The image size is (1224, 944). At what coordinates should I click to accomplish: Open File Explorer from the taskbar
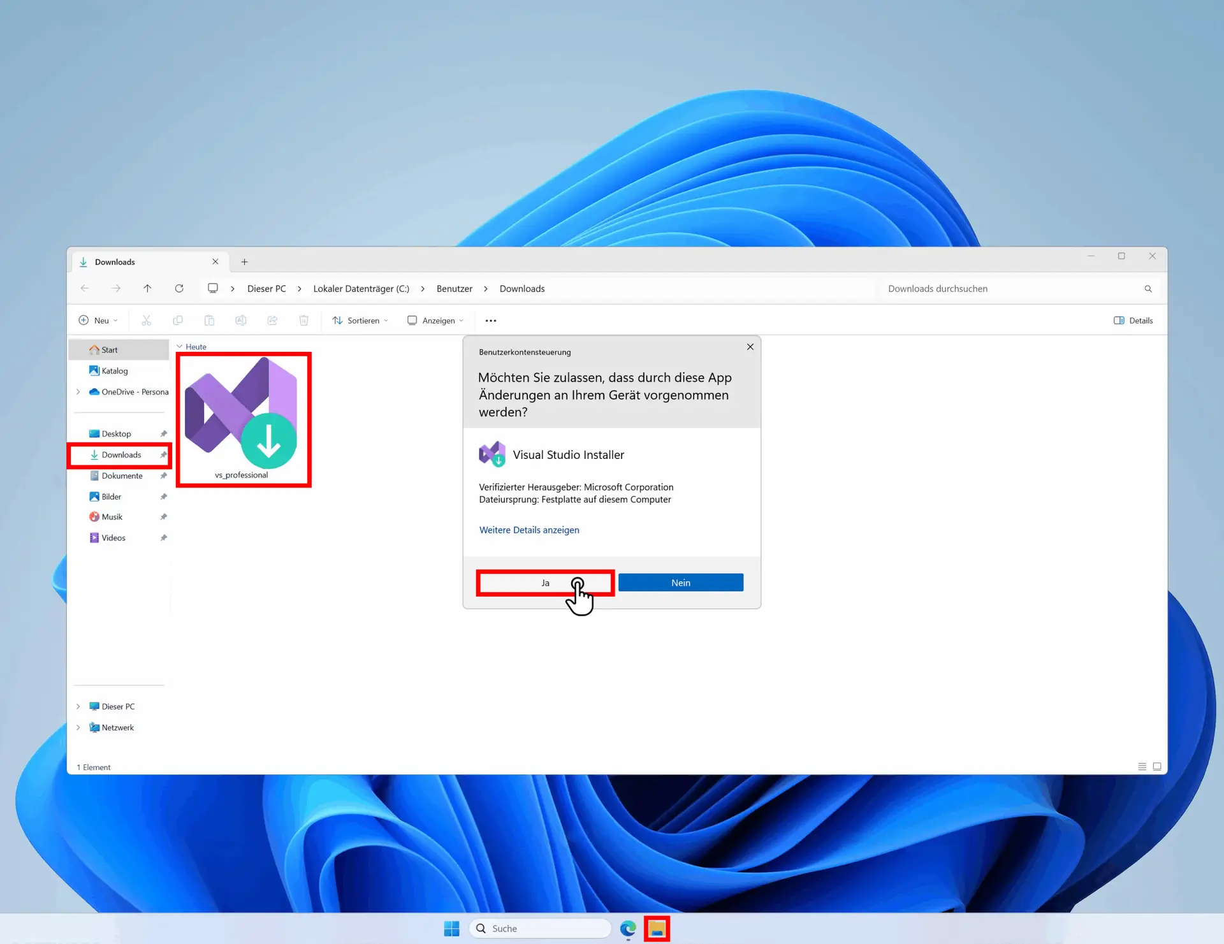pos(657,929)
